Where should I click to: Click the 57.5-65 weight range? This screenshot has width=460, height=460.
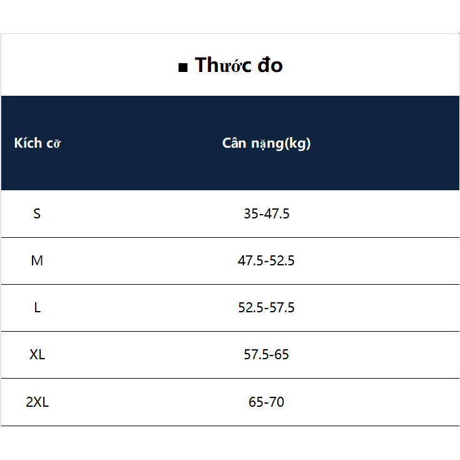point(267,355)
